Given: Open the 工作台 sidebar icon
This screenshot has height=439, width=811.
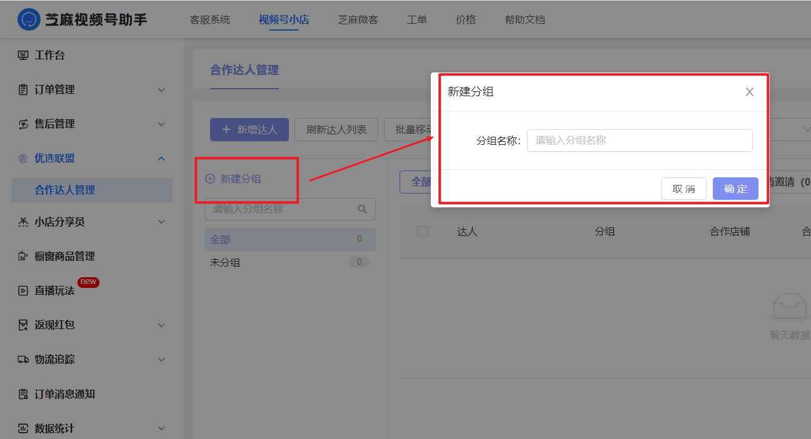Looking at the screenshot, I should point(23,56).
